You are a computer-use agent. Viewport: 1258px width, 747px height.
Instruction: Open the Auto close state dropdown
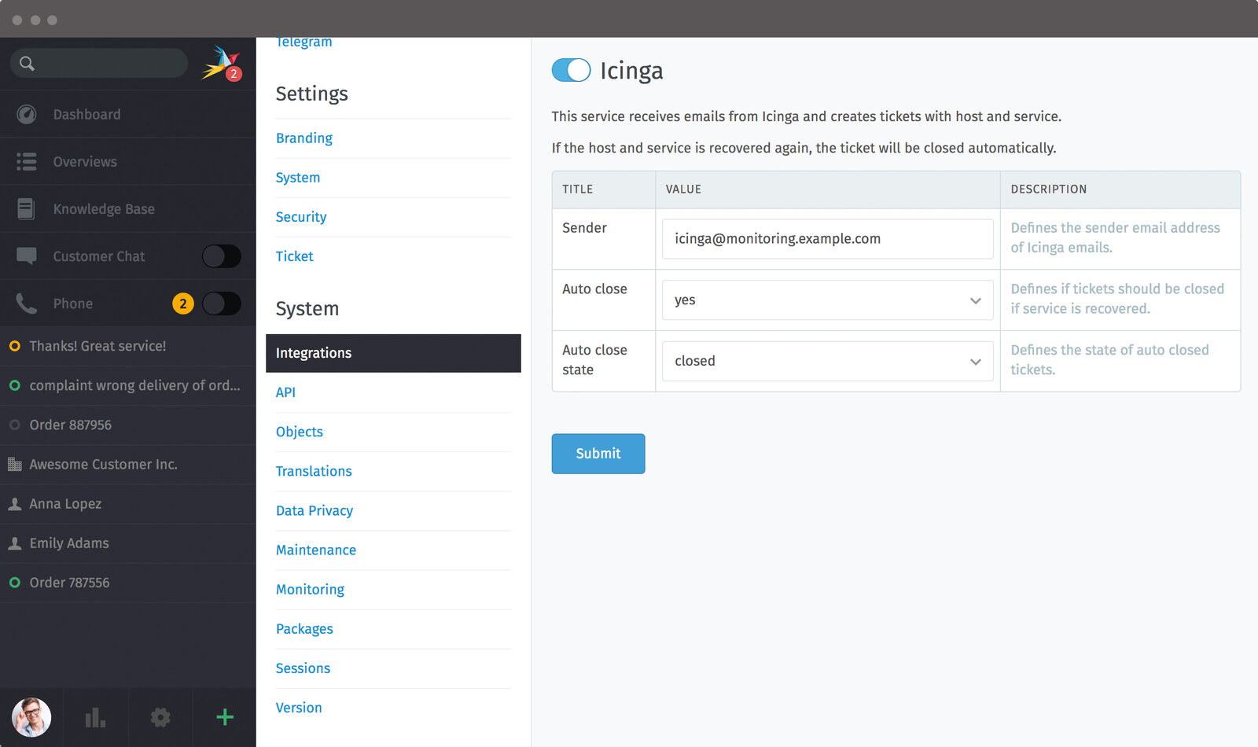826,361
